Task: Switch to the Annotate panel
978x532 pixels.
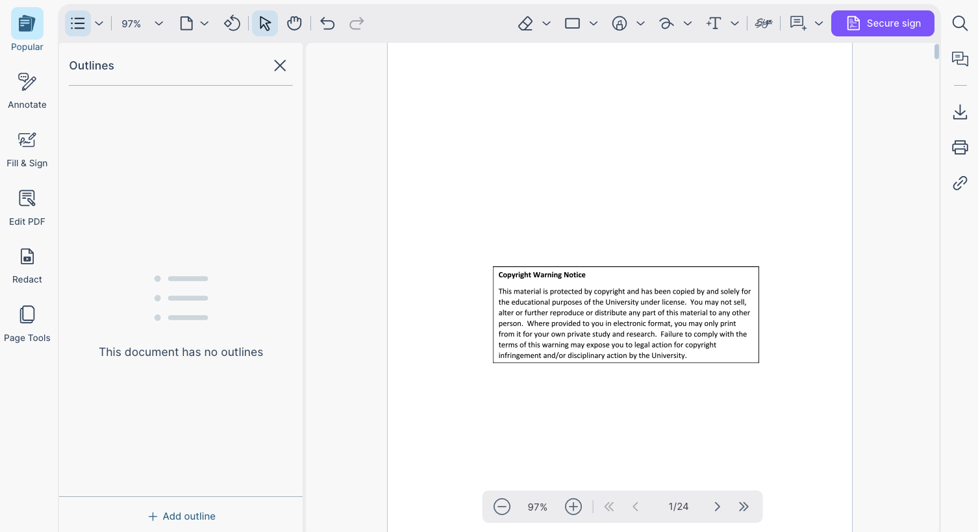Action: coord(27,91)
